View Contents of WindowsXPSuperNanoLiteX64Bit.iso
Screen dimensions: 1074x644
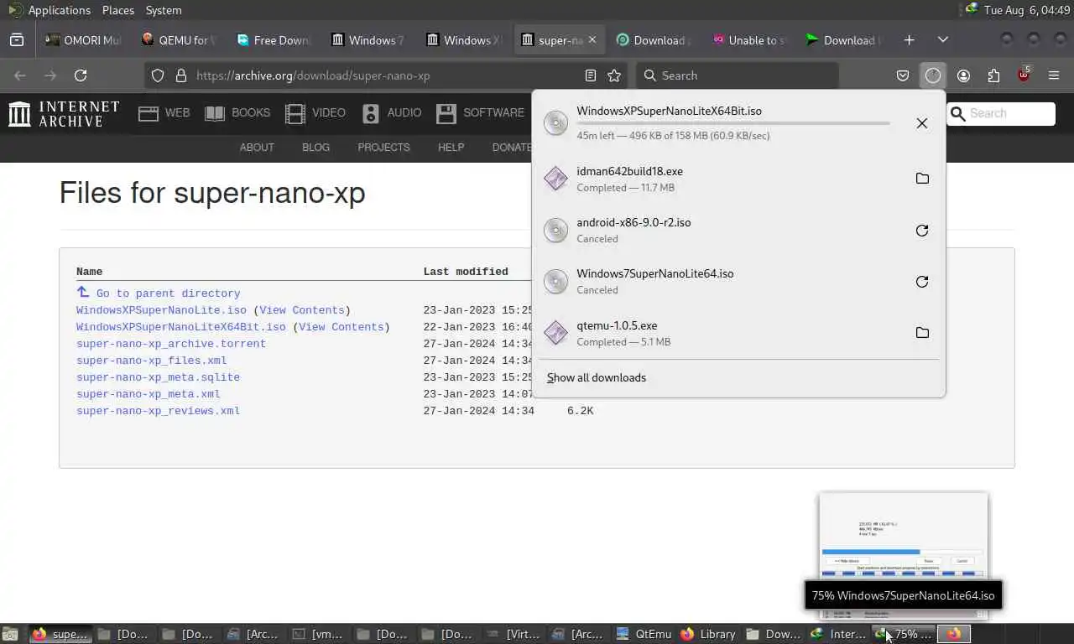pyautogui.click(x=341, y=327)
